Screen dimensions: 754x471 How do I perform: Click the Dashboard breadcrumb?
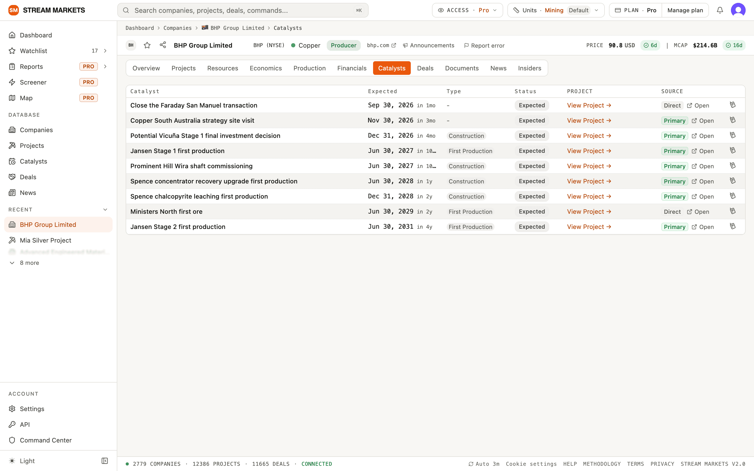(x=140, y=28)
